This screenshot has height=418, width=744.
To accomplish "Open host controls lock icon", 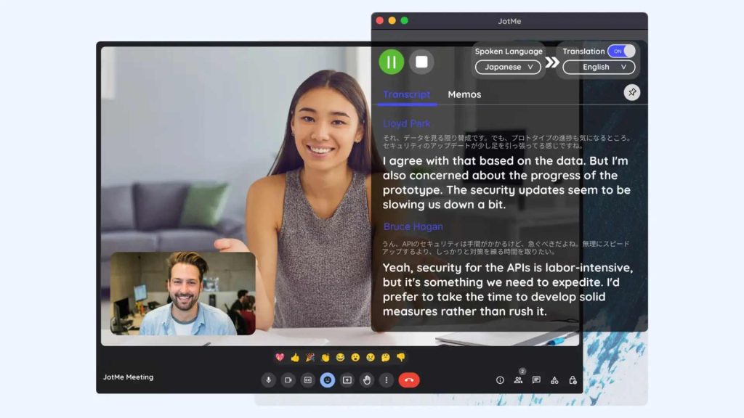I will [573, 380].
